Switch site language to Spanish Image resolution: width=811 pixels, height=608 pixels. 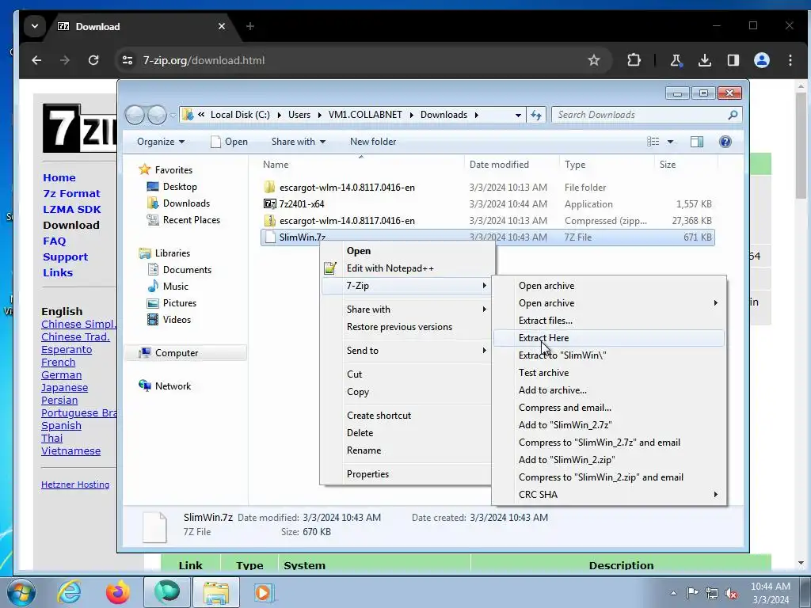point(61,425)
